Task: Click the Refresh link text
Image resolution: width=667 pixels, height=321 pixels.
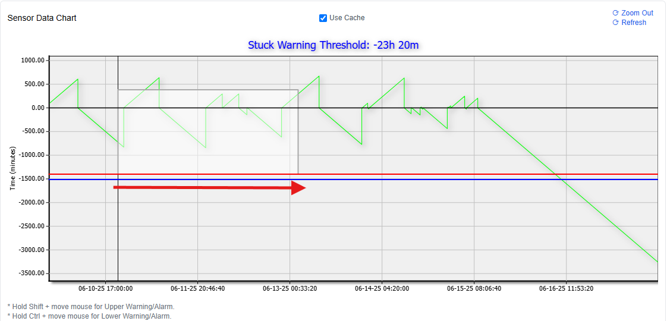Action: (634, 23)
